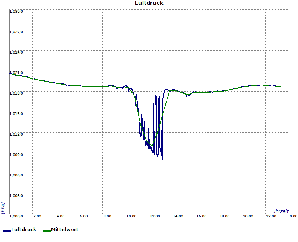
Task: Click the 2:00 time tick label
Action: point(37,216)
